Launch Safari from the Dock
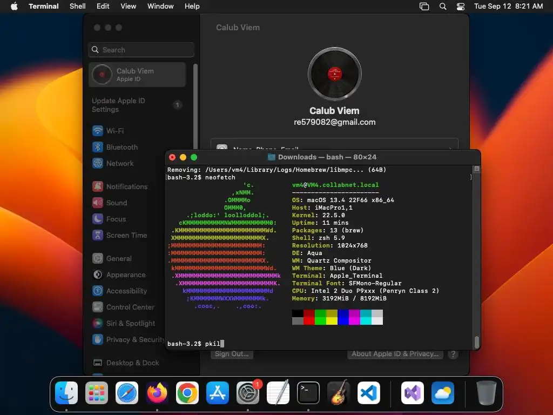Screen dimensions: 553x415 click(x=127, y=393)
